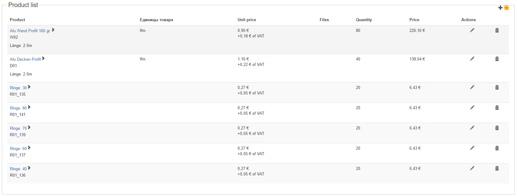Open the Alu Wand Profil 160 gr. link
This screenshot has width=517, height=196.
30,31
